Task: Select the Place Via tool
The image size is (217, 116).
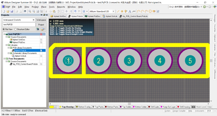Action: coord(126,11)
